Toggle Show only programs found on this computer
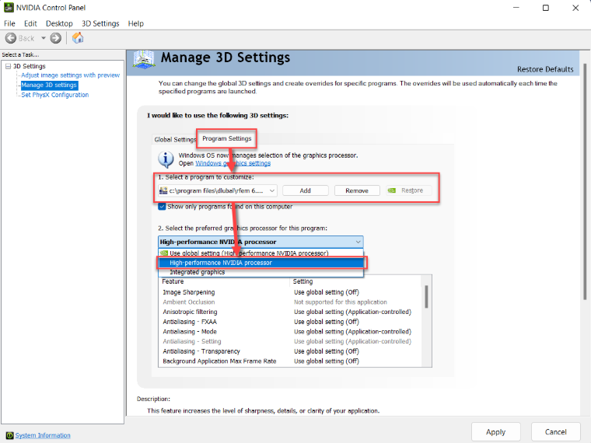Screen dimensions: 591x443 point(162,207)
